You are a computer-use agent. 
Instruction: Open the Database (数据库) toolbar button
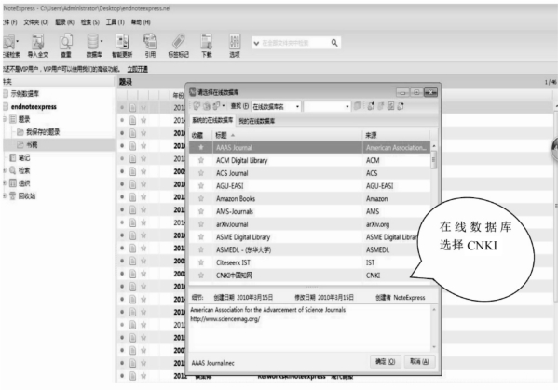click(x=93, y=46)
